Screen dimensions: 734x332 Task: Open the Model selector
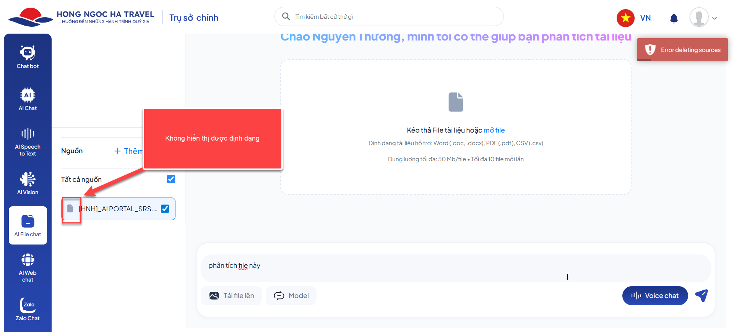[291, 296]
